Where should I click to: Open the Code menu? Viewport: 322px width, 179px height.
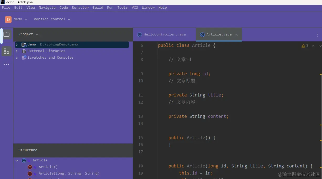click(64, 8)
